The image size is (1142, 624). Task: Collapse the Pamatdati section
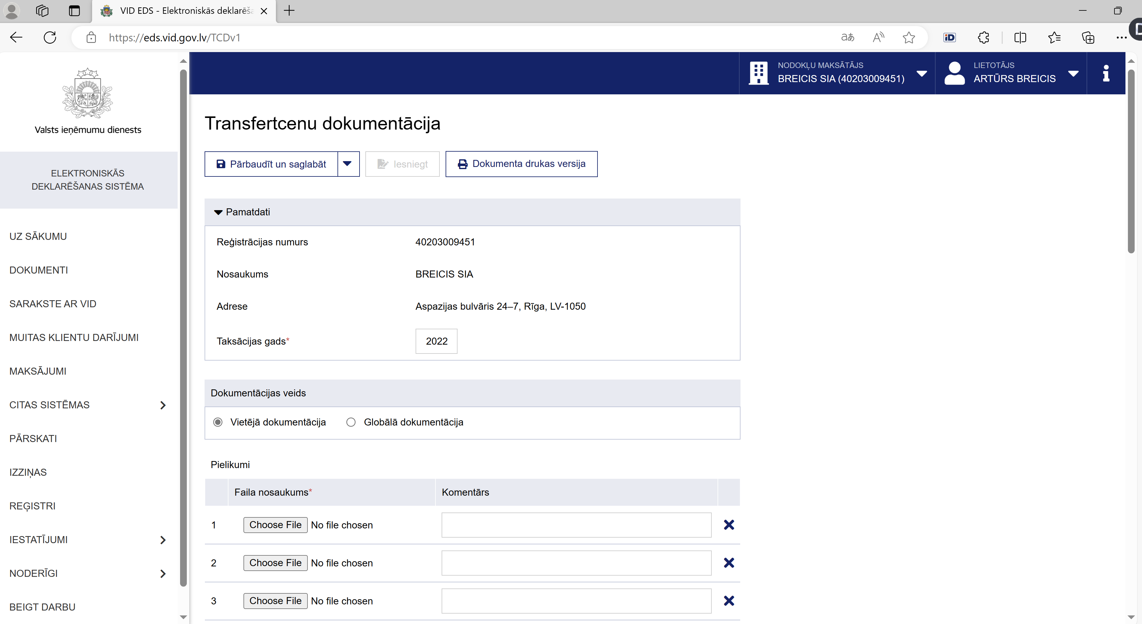tap(218, 212)
